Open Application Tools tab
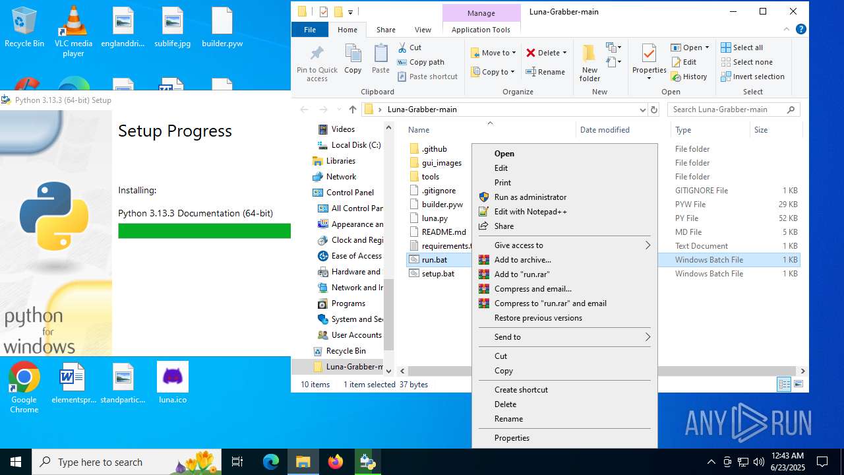Viewport: 844px width, 475px height. [481, 30]
